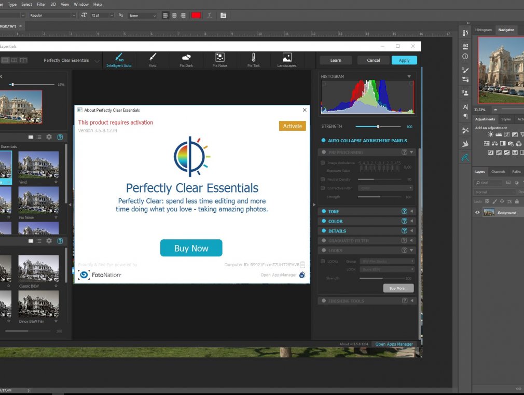
Task: Open the anti-aliasing None dropdown
Action: point(142,16)
